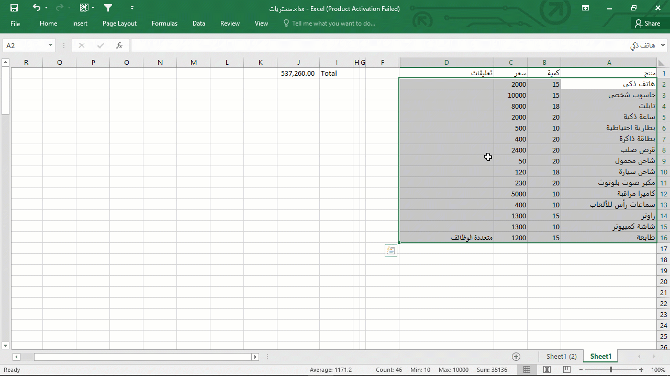Switch to Normal view in the status bar

(x=527, y=370)
